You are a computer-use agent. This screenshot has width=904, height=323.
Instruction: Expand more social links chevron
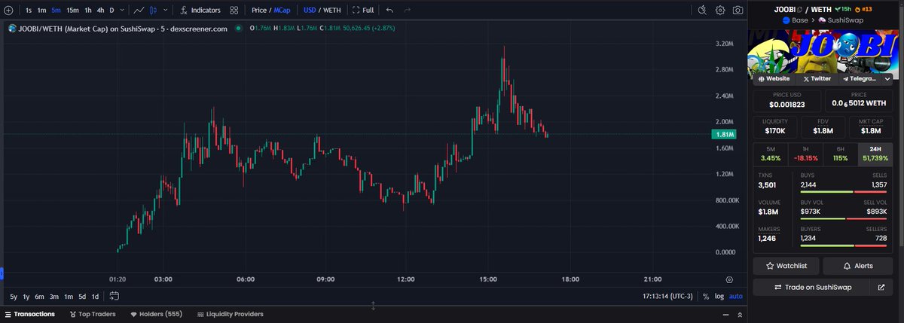pos(887,78)
